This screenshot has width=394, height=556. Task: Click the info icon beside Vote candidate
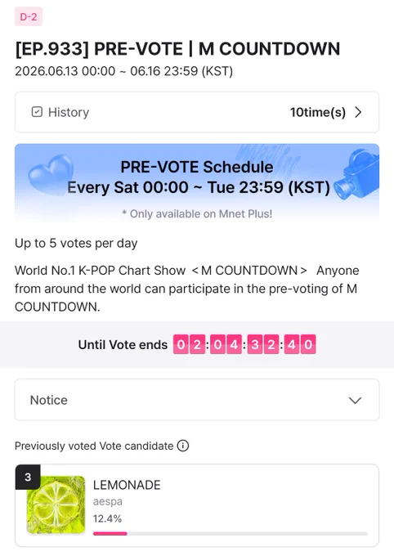click(x=183, y=446)
